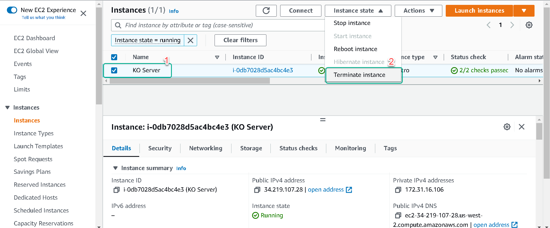Screen dimensions: 550x228
Task: Open instance details panel settings gear
Action: pos(507,127)
